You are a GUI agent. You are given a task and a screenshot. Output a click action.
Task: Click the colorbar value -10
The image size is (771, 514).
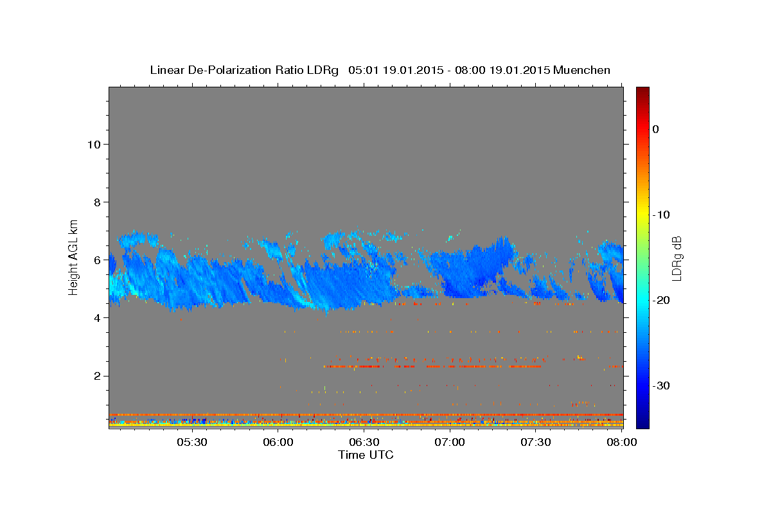coord(661,215)
